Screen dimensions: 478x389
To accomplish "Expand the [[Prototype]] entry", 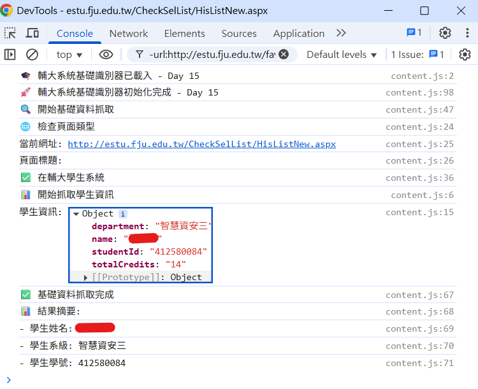I will click(85, 278).
